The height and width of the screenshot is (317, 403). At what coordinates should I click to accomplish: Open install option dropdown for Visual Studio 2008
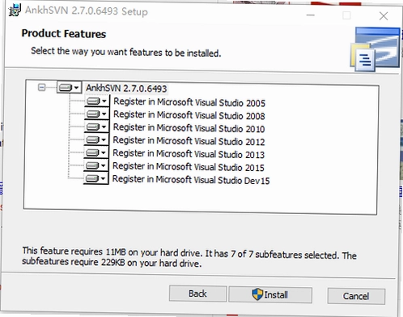tap(96, 114)
